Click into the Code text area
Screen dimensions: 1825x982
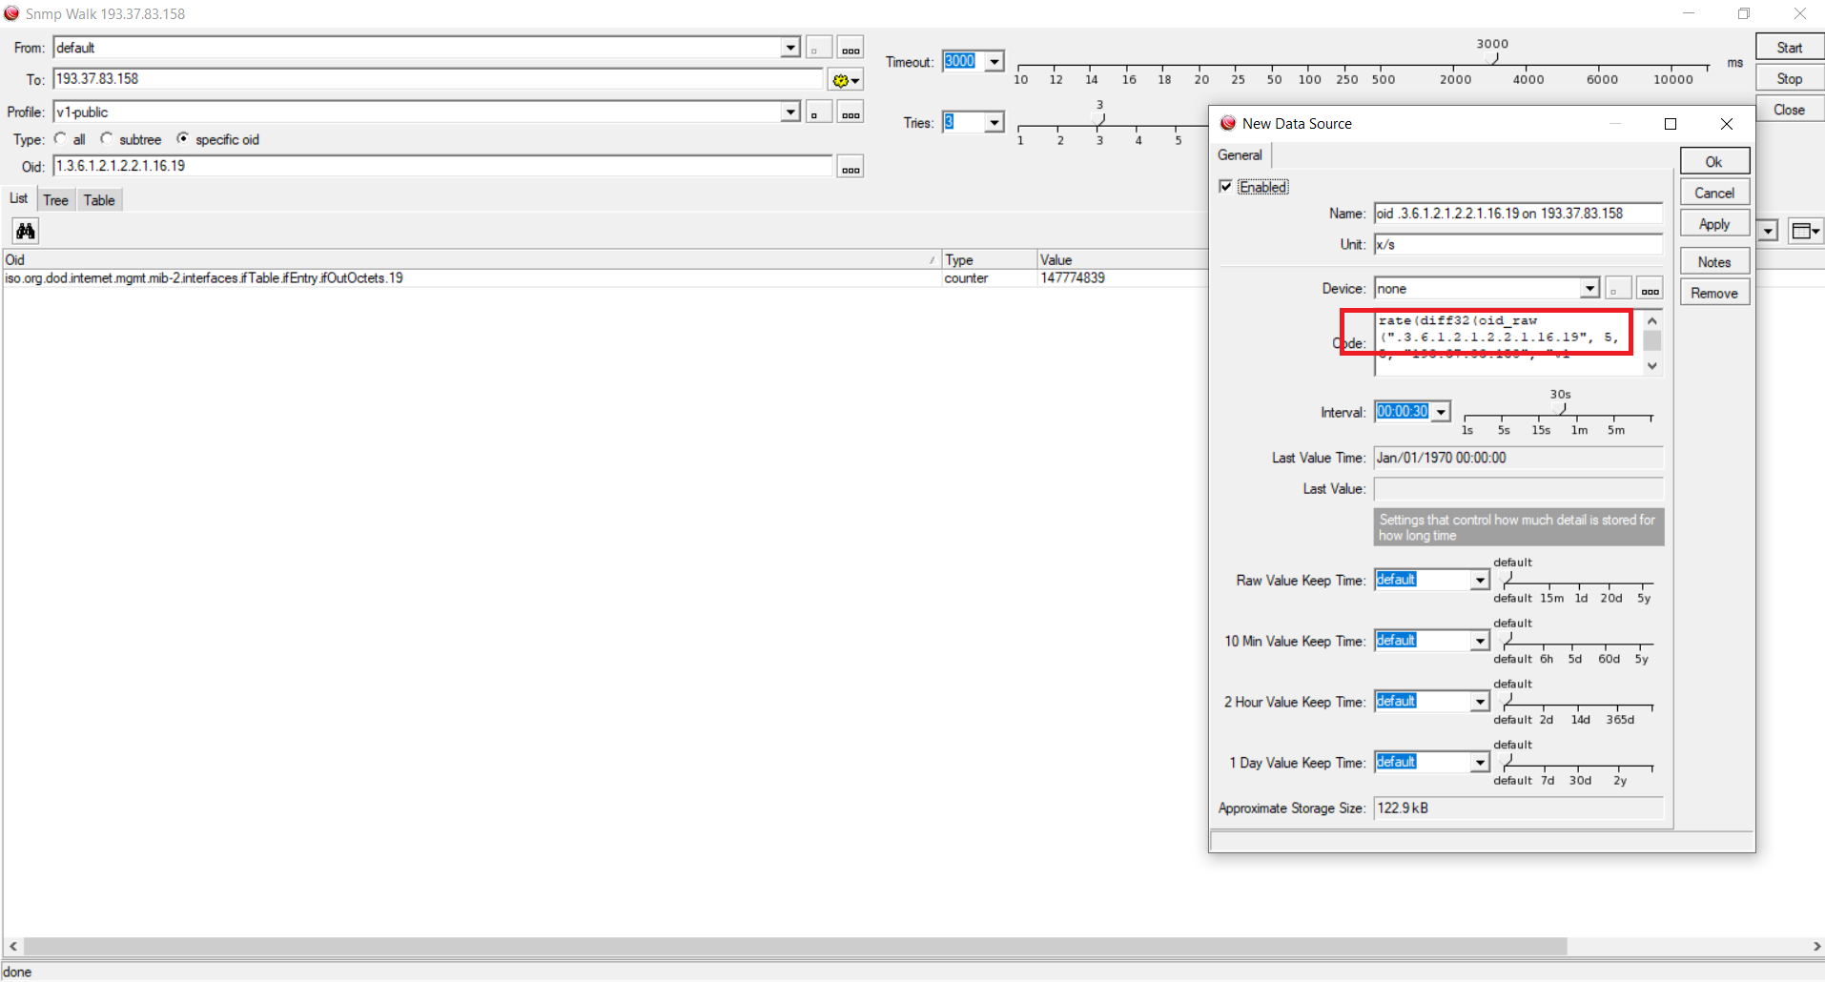pyautogui.click(x=1508, y=343)
